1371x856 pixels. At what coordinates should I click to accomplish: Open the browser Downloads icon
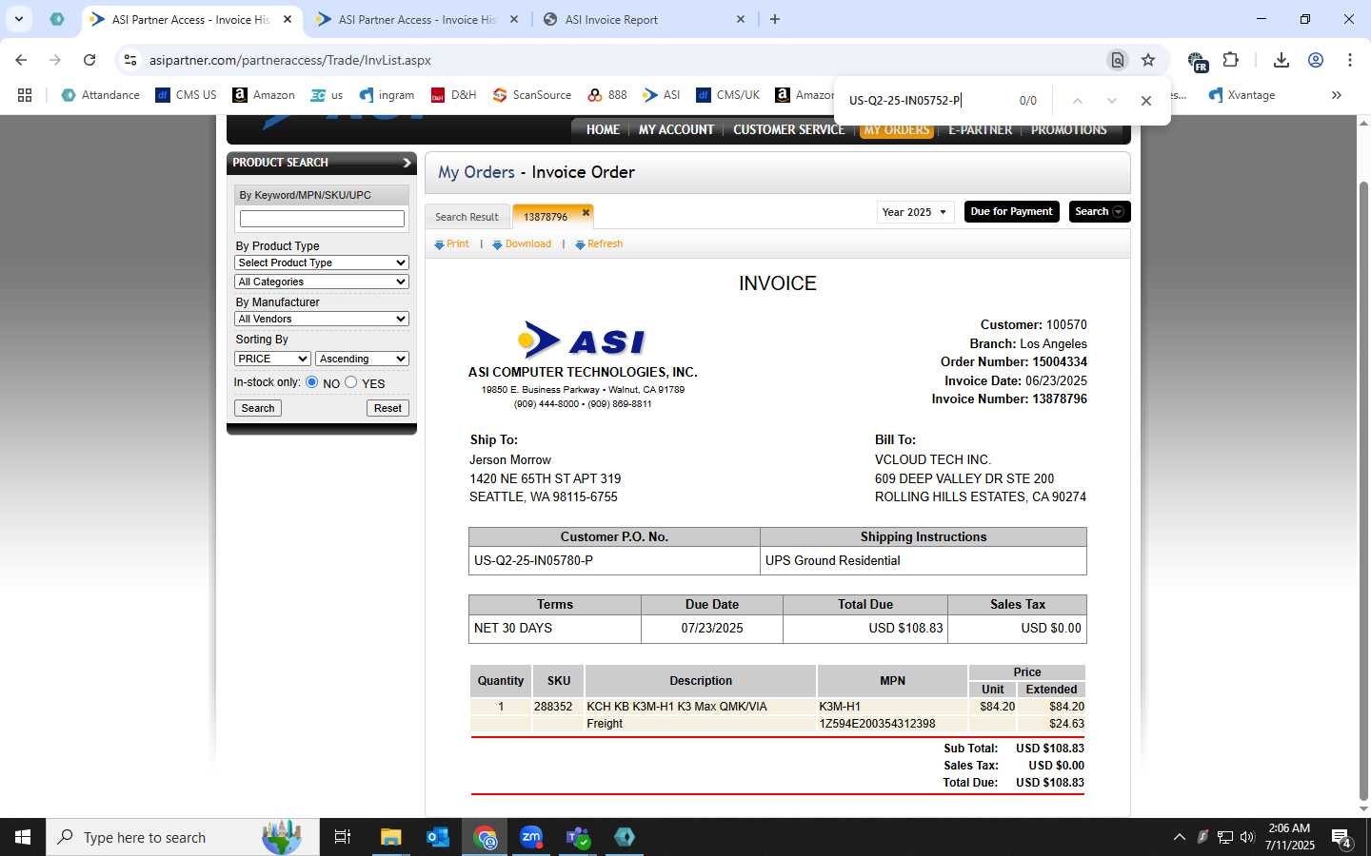(x=1282, y=60)
